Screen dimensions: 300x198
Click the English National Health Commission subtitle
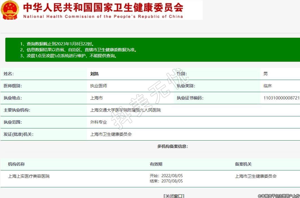(103, 16)
